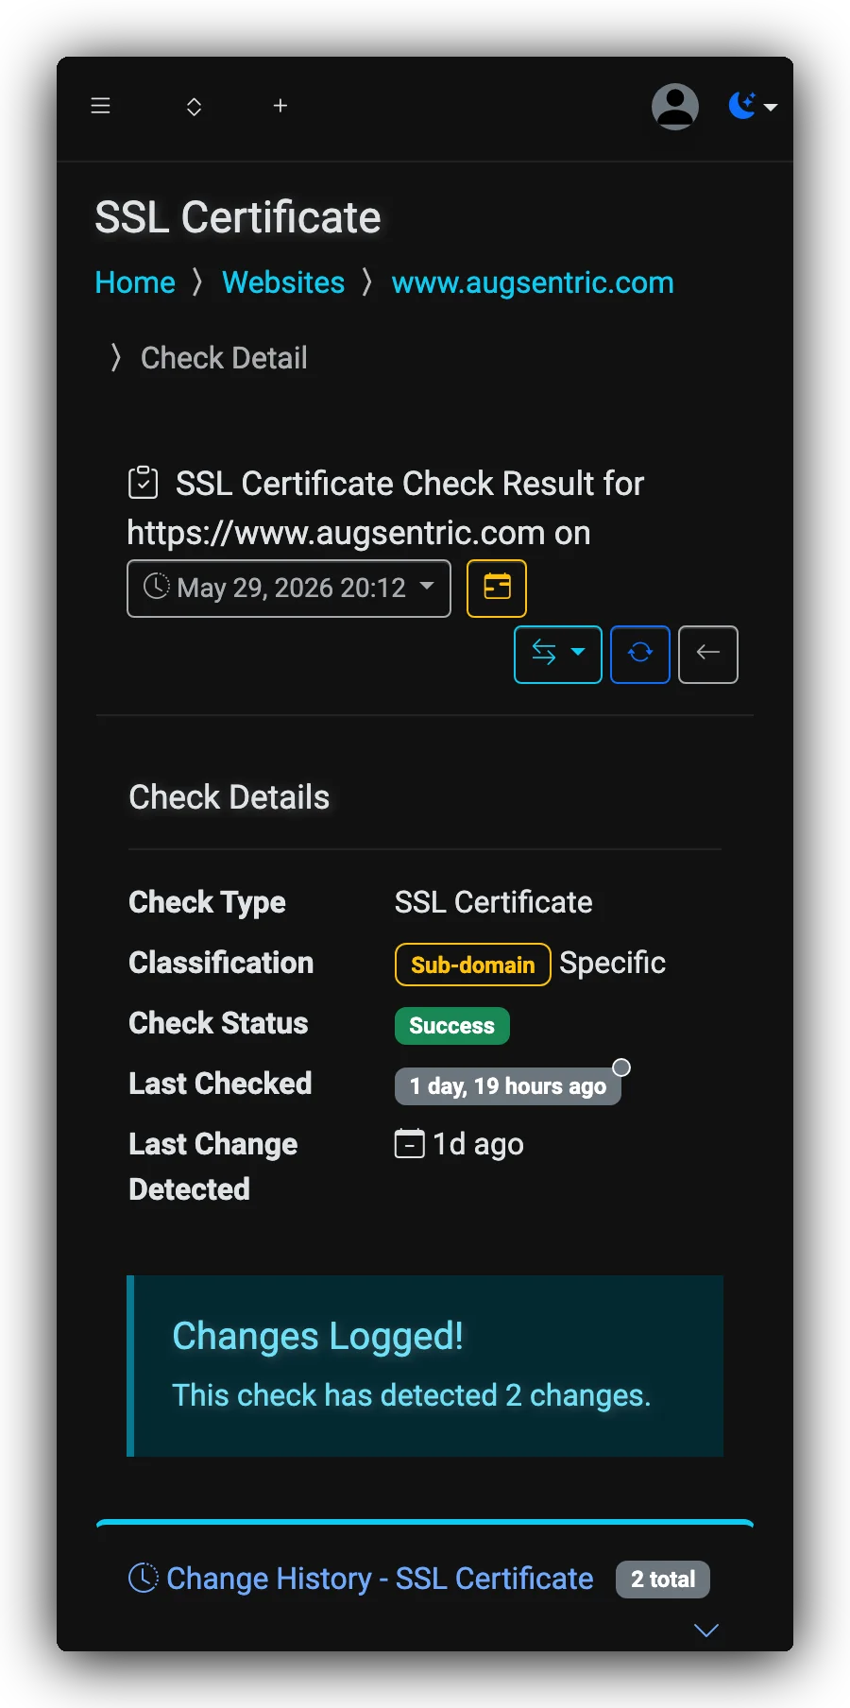Open Change History - SSL Certificate link
This screenshot has width=850, height=1708.
(x=381, y=1579)
